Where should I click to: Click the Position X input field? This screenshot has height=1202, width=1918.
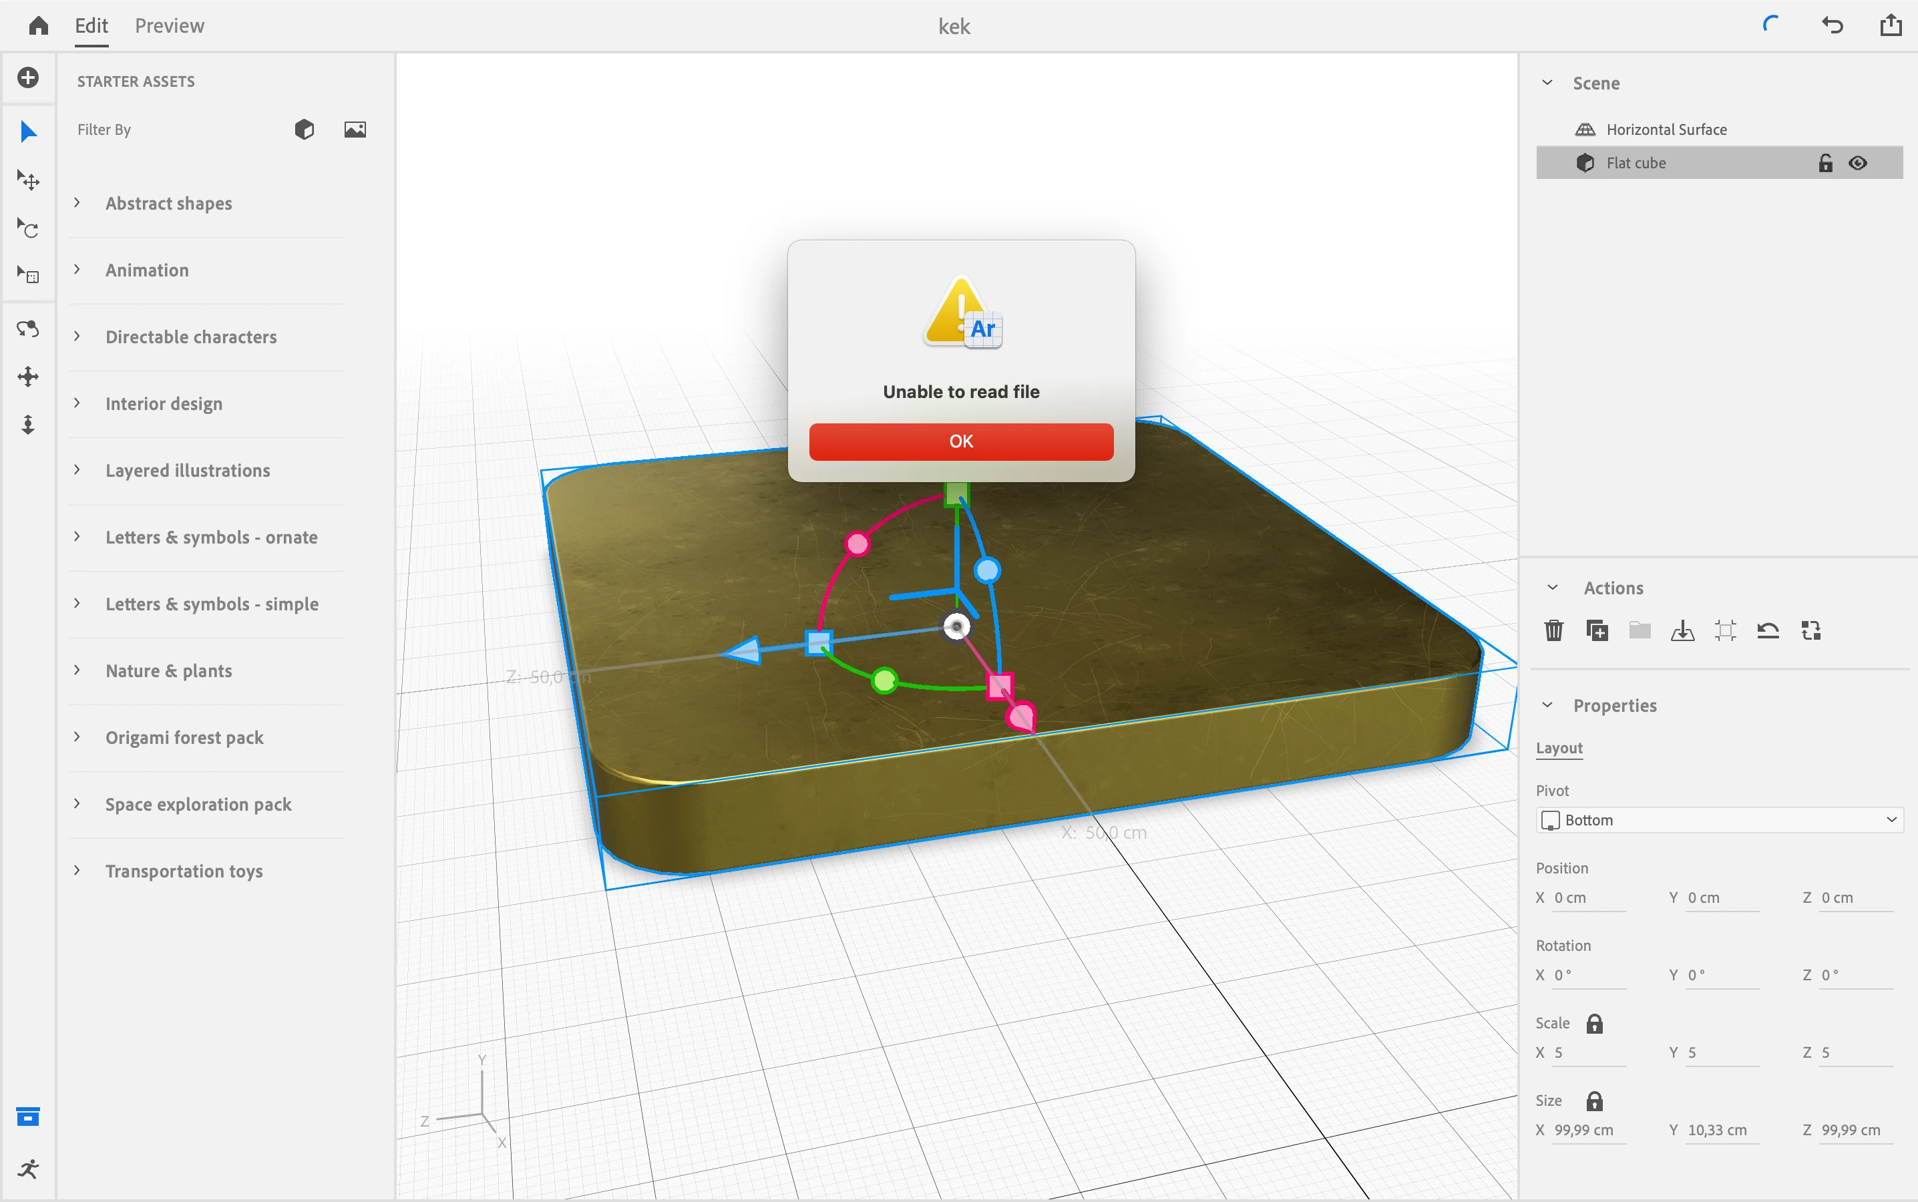[x=1588, y=897]
